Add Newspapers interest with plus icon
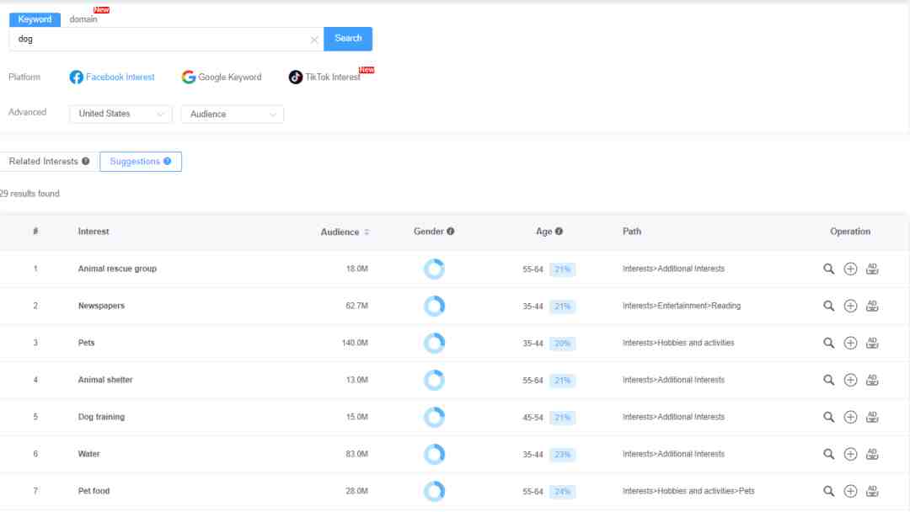The image size is (910, 512). point(850,307)
